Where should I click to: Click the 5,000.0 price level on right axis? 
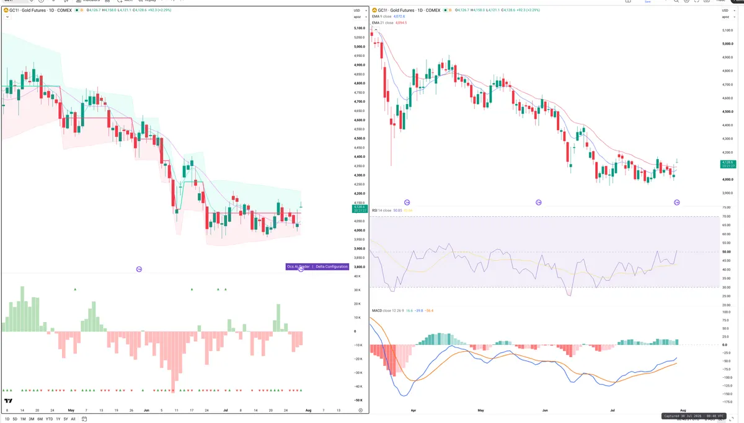coord(727,44)
